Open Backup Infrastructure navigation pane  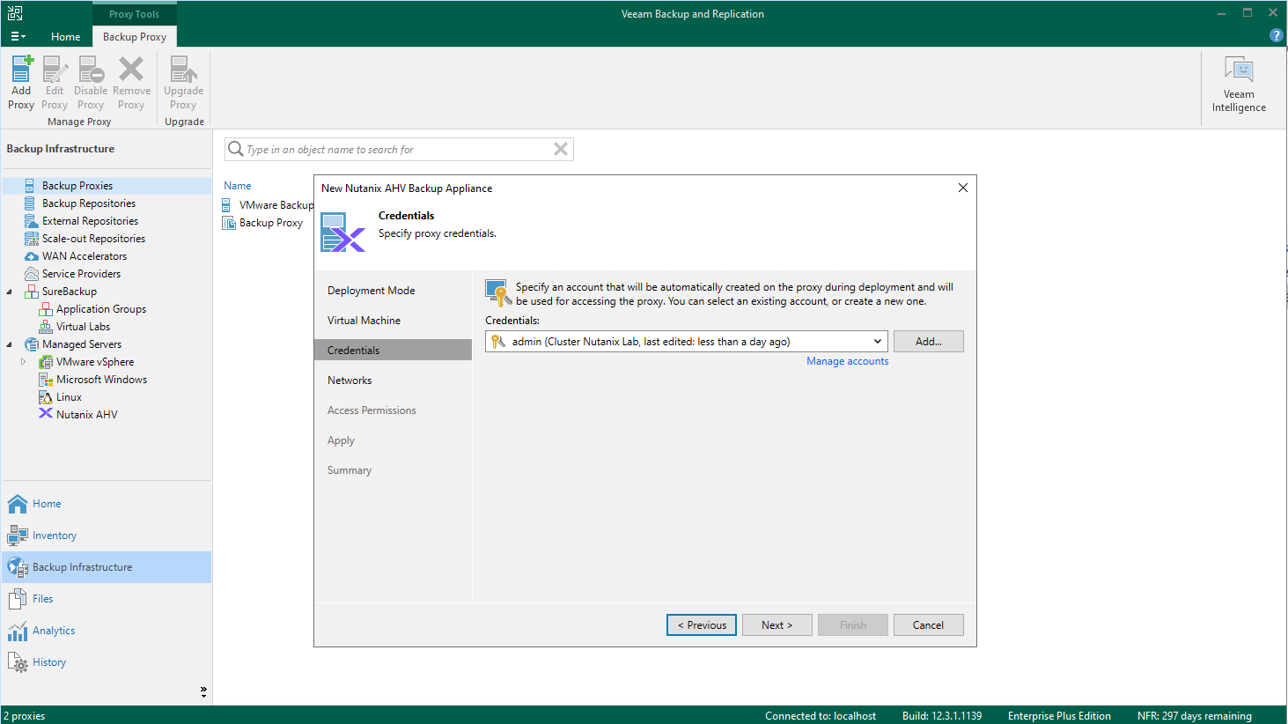click(x=107, y=567)
